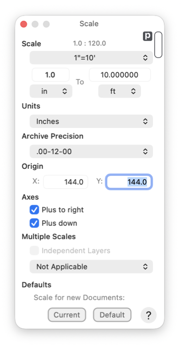Viewport: 188px width, 349px height.
Task: Click the Origin X field showing 144.0
Action: (66, 182)
